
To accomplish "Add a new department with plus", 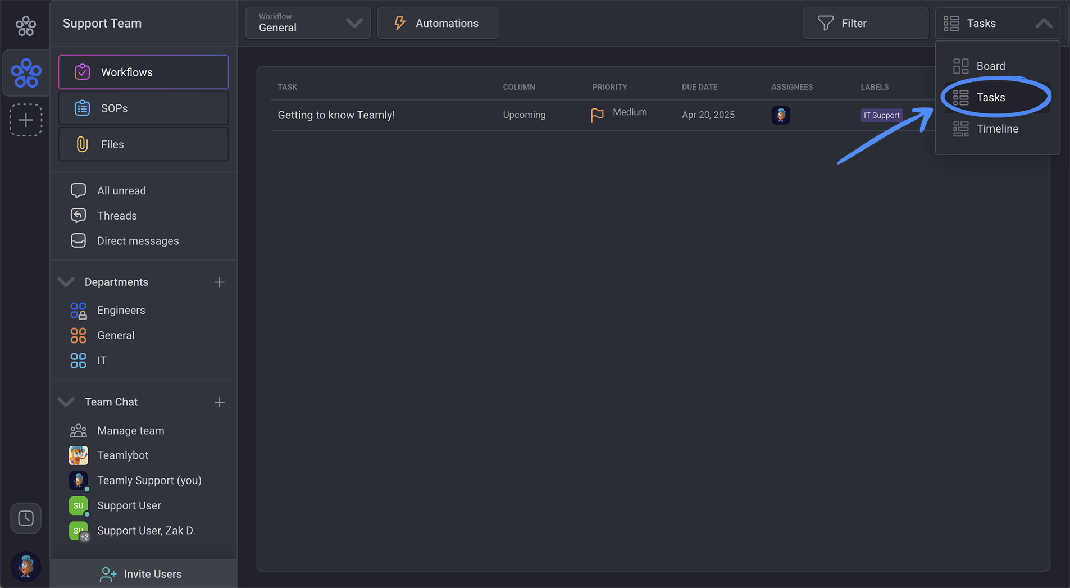I will [x=220, y=282].
